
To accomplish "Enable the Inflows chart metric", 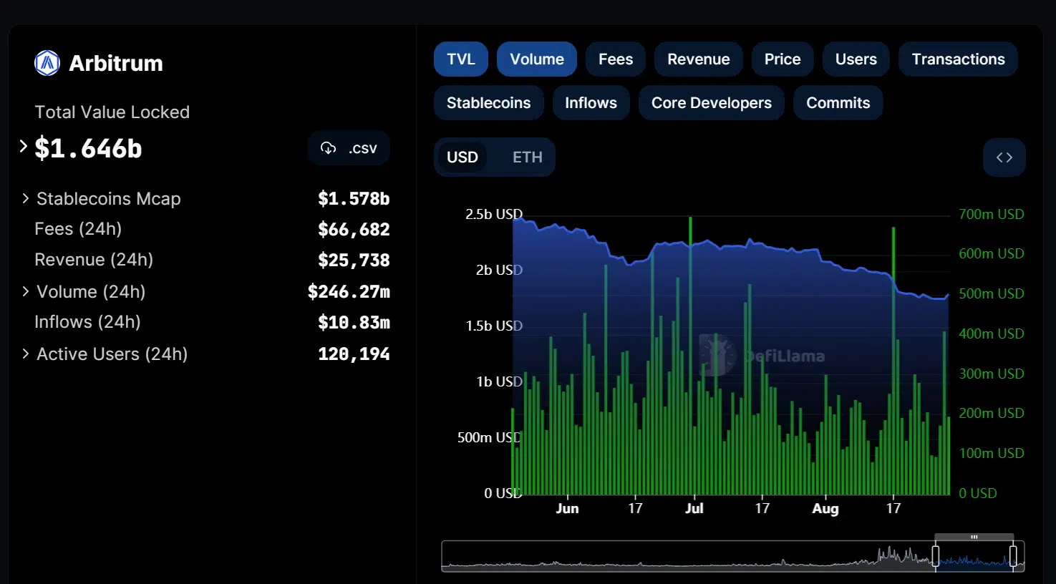I will click(x=591, y=103).
